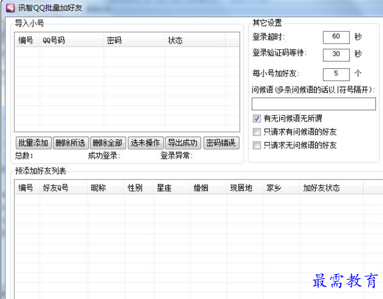Click the 问候语 text input box
The image size is (383, 299).
pyautogui.click(x=313, y=104)
